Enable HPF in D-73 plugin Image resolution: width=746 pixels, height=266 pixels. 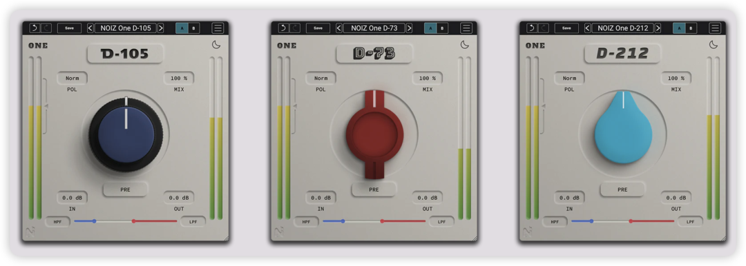(307, 221)
